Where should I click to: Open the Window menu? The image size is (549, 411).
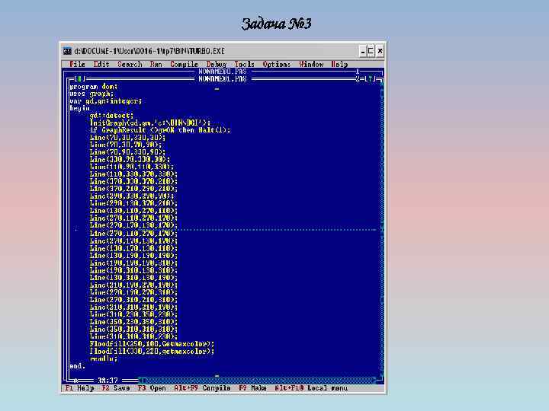click(311, 64)
